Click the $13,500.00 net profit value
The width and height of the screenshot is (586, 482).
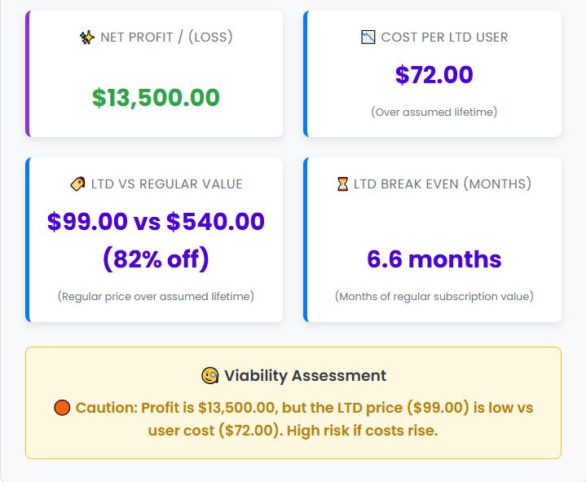pyautogui.click(x=156, y=98)
